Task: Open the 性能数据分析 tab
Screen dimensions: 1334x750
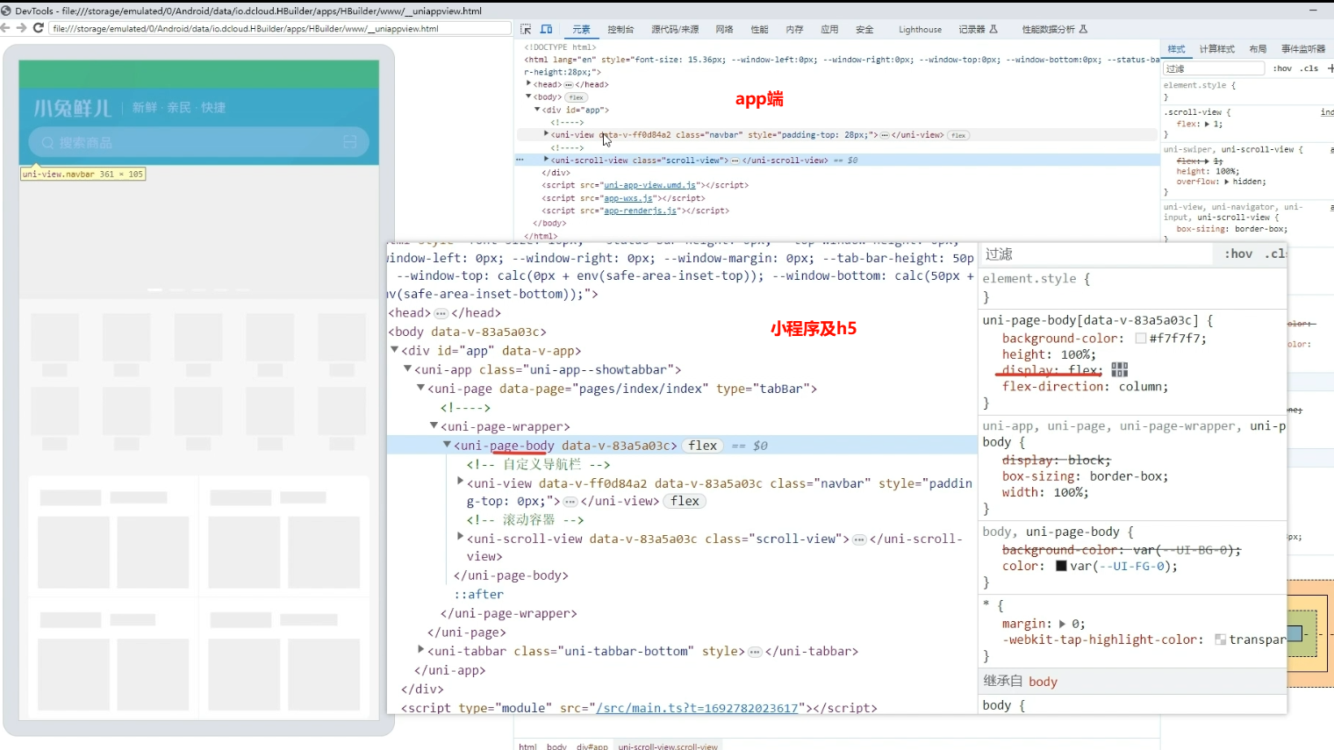Action: click(1054, 30)
